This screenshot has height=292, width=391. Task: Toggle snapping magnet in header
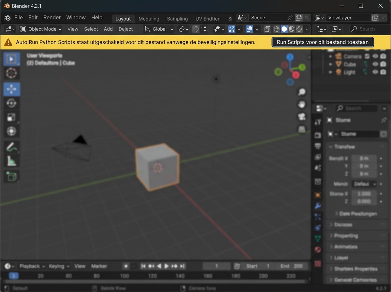195,29
